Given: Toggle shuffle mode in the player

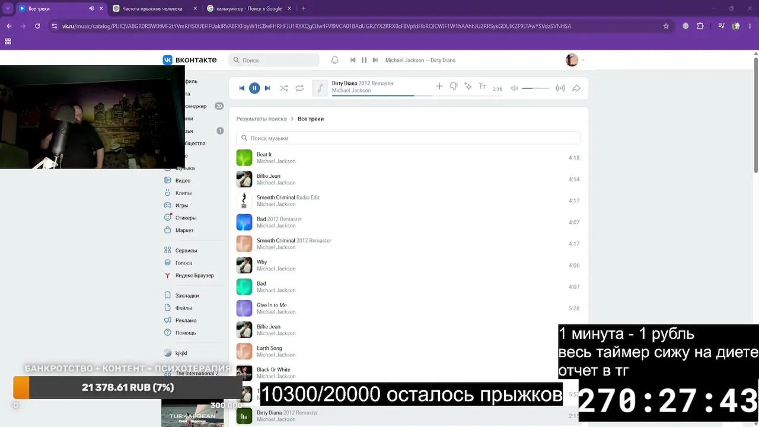Looking at the screenshot, I should [284, 88].
